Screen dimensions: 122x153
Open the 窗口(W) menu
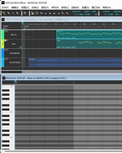pos(96,7)
